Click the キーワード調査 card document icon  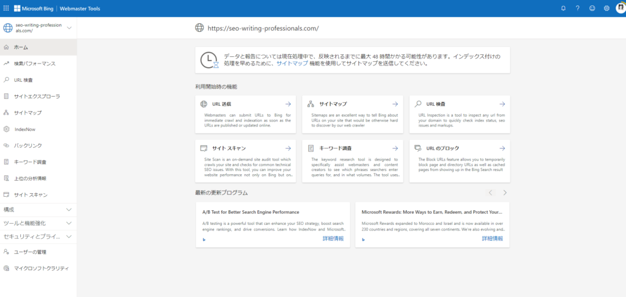tap(311, 148)
